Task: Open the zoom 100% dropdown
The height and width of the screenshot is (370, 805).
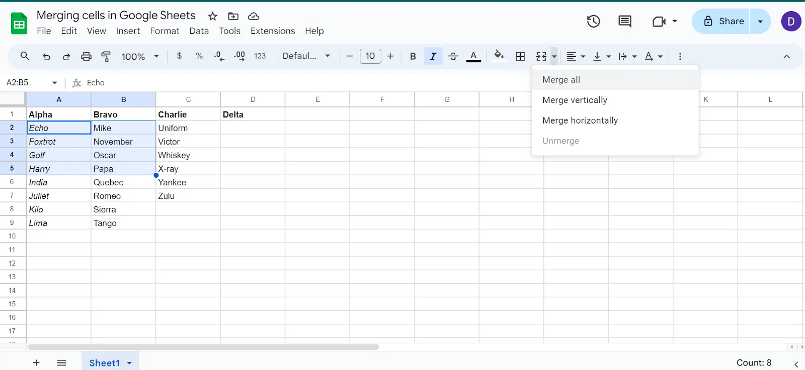Action: [140, 56]
